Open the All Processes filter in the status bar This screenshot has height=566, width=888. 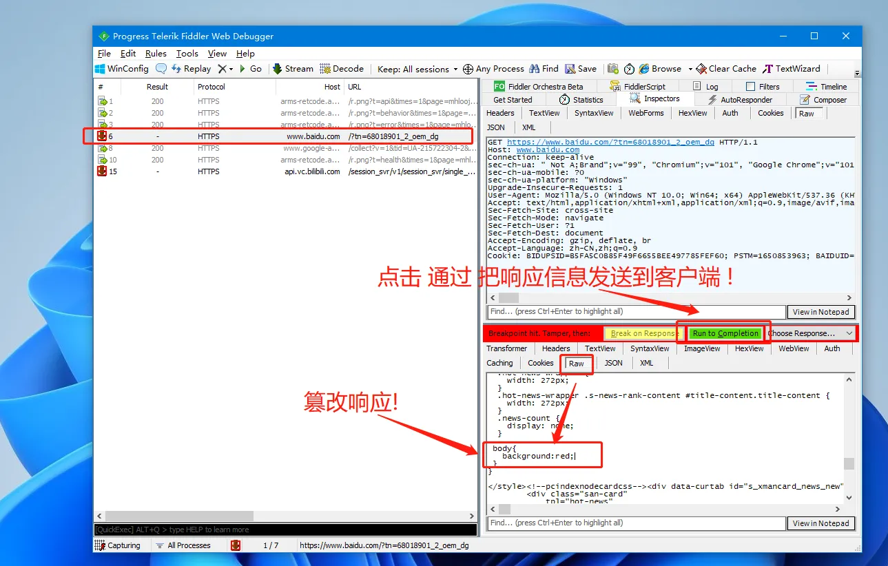tap(183, 545)
